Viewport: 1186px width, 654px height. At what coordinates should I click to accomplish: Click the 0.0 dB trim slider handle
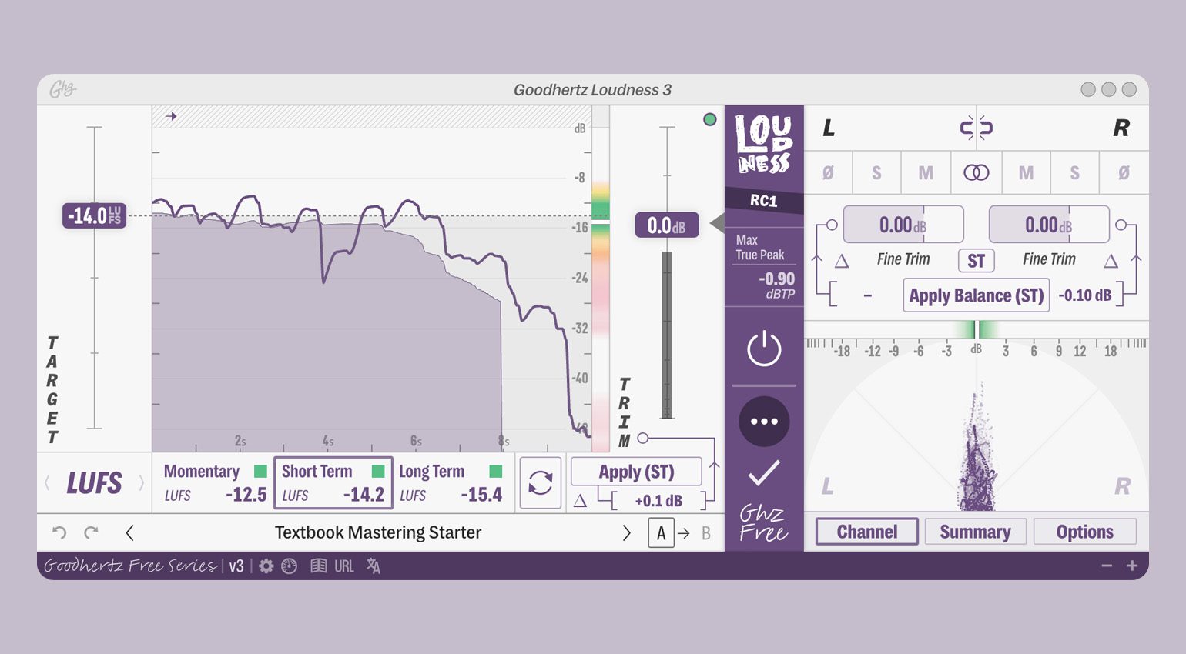click(667, 225)
